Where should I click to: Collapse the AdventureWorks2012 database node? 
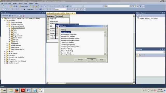pos(7,26)
